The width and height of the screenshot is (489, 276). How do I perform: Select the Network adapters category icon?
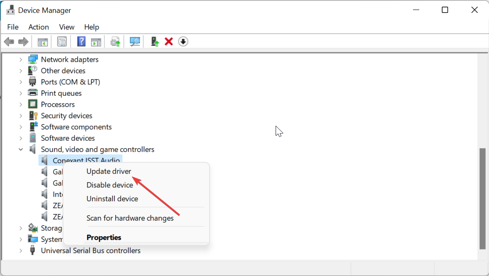(x=33, y=60)
